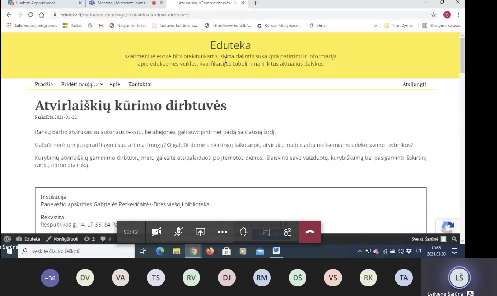This screenshot has height=296, width=497.
Task: Launch Microsoft Edge from the taskbar
Action: [x=160, y=251]
